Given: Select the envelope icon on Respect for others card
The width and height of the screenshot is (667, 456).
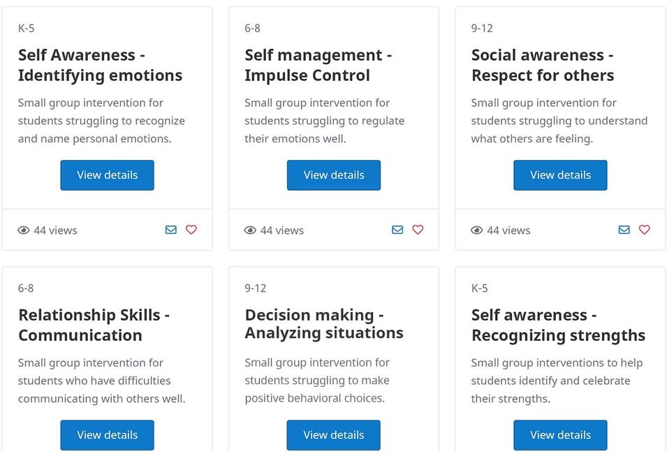Looking at the screenshot, I should (624, 229).
